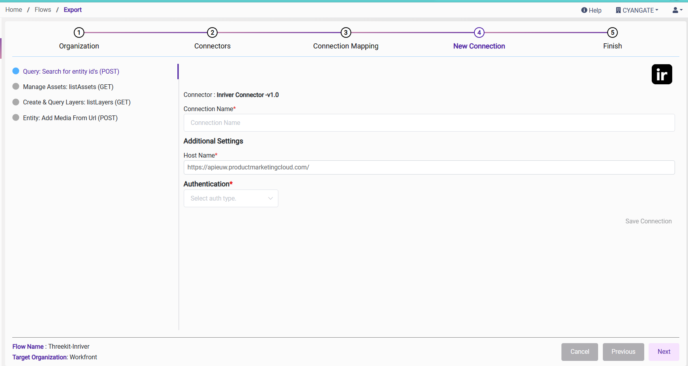Screen dimensions: 688x366
Task: Click the Previous button
Action: coord(623,352)
